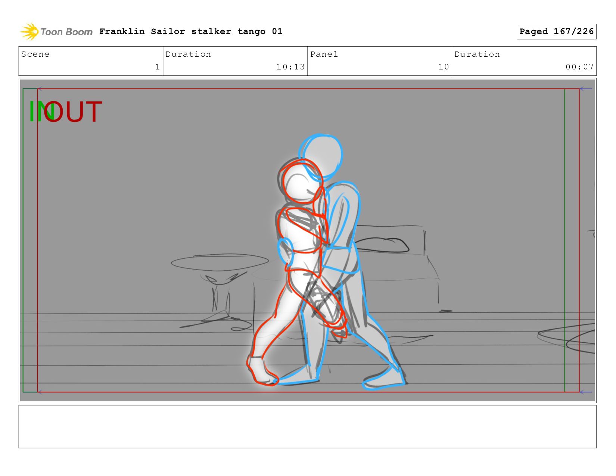The image size is (616, 476).
Task: Select the panel number value '10'
Action: (444, 67)
